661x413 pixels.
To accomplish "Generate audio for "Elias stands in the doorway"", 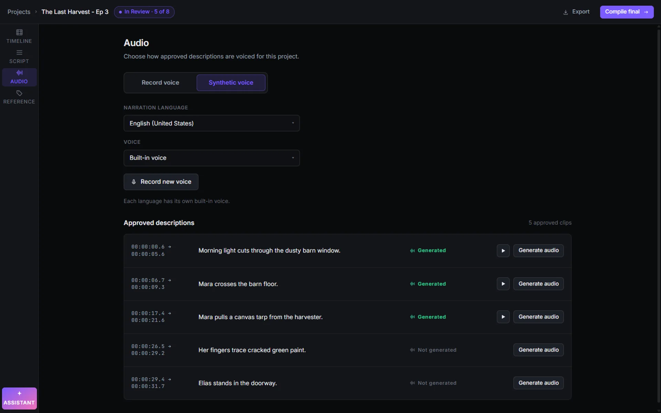I will tap(538, 383).
